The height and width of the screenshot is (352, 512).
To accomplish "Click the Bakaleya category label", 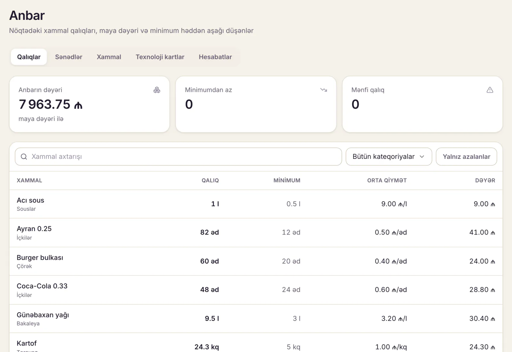I will (x=28, y=323).
